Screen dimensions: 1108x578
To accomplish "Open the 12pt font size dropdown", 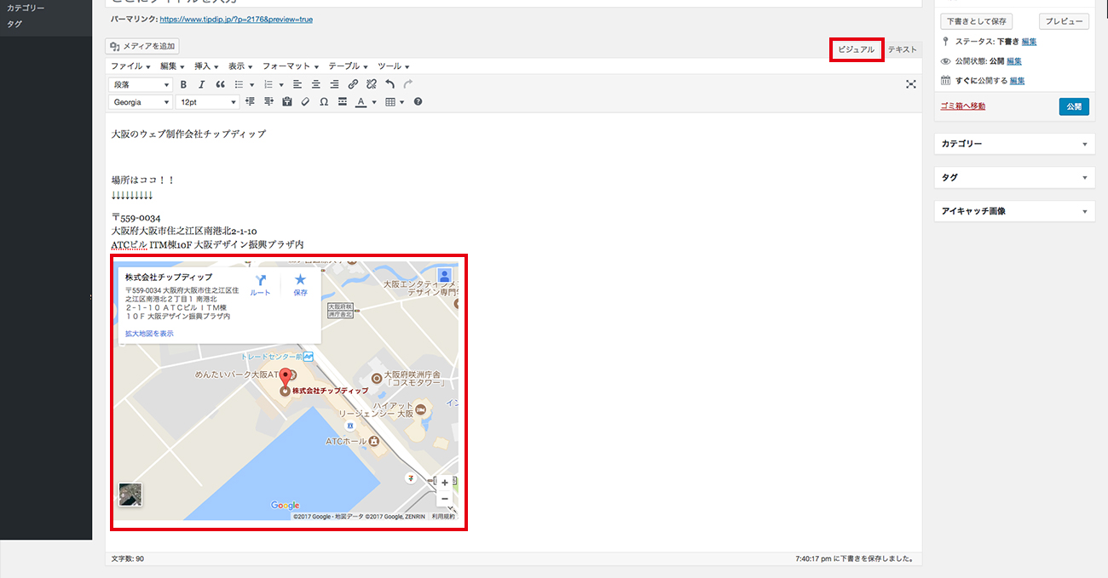I will pyautogui.click(x=207, y=101).
